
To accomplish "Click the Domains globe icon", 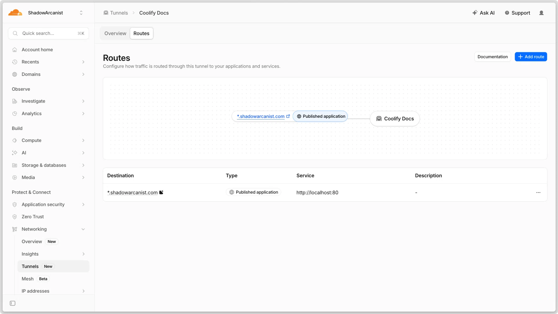I will pos(15,74).
